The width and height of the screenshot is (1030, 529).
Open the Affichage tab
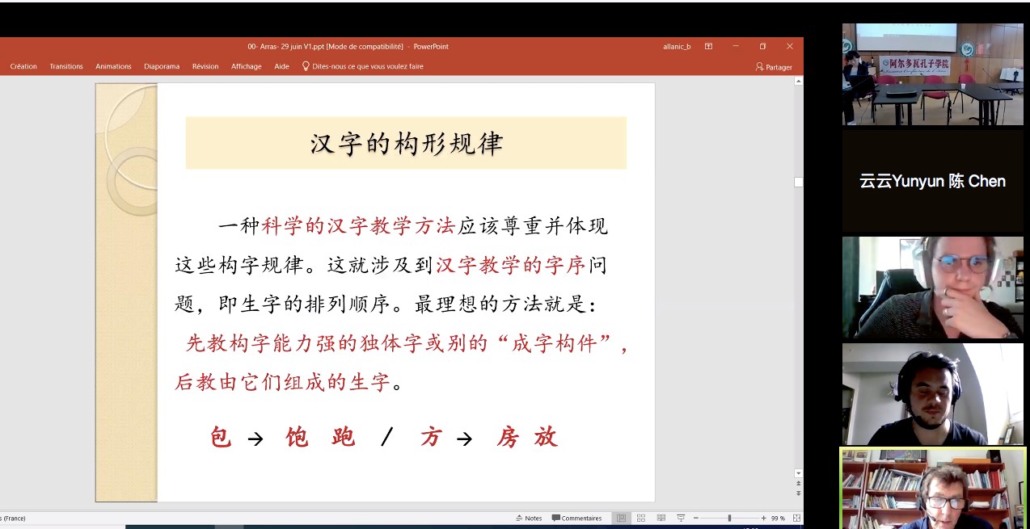tap(246, 66)
